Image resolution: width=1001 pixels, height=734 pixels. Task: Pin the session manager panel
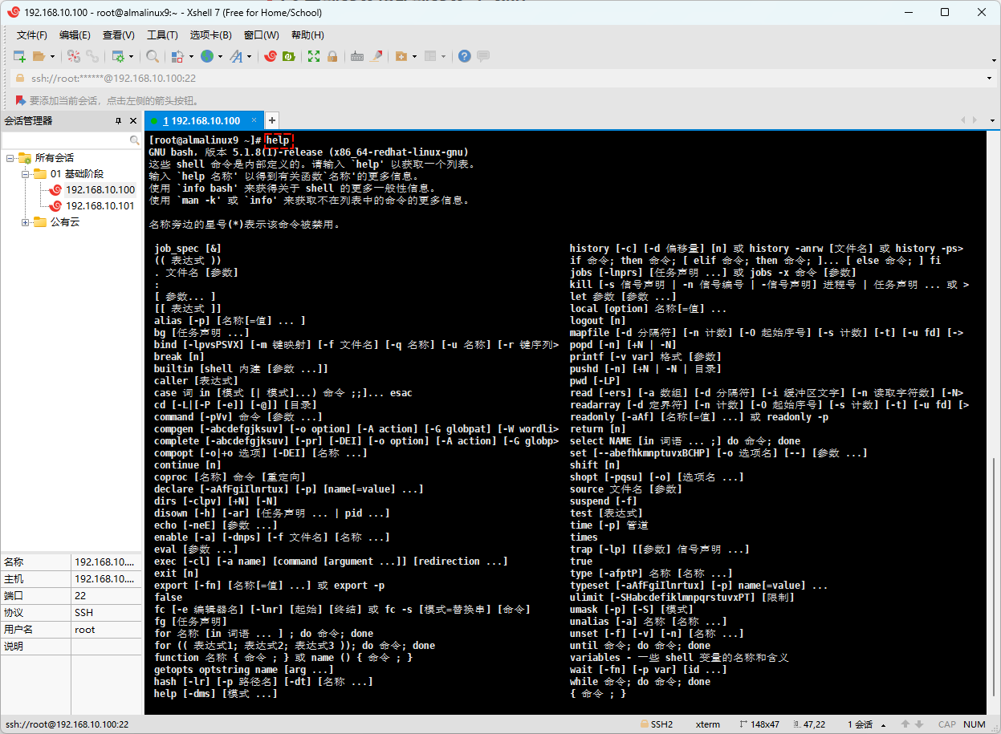point(119,121)
